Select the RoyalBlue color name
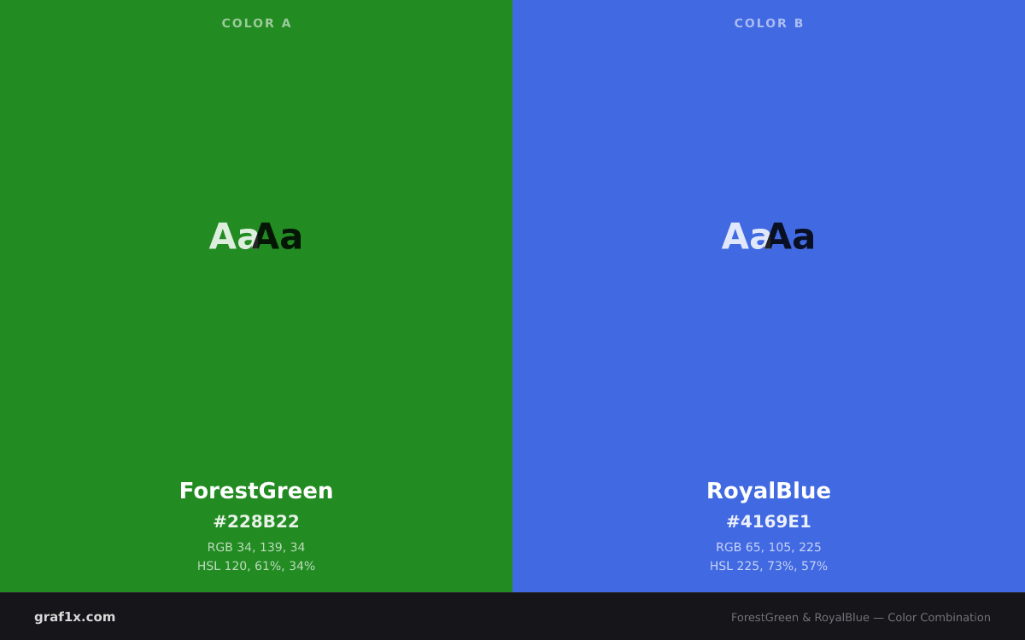 pos(769,491)
